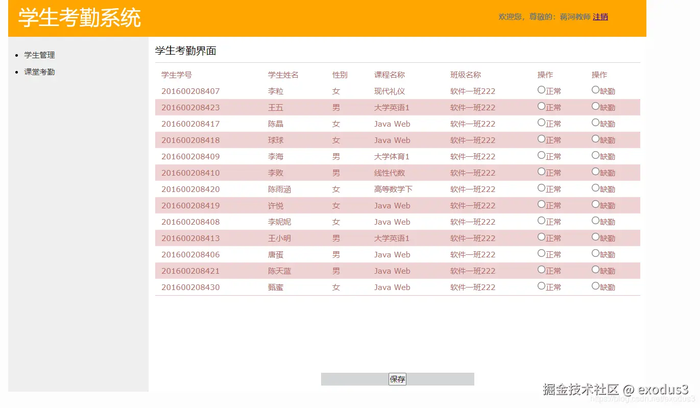Viewport: 700px width, 408px height.
Task: Choose 缺勤 for 陈雨涵
Action: pyautogui.click(x=595, y=188)
